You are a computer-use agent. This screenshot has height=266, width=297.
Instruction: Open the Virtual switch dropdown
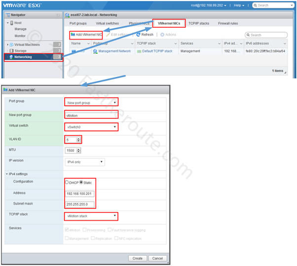pyautogui.click(x=91, y=127)
